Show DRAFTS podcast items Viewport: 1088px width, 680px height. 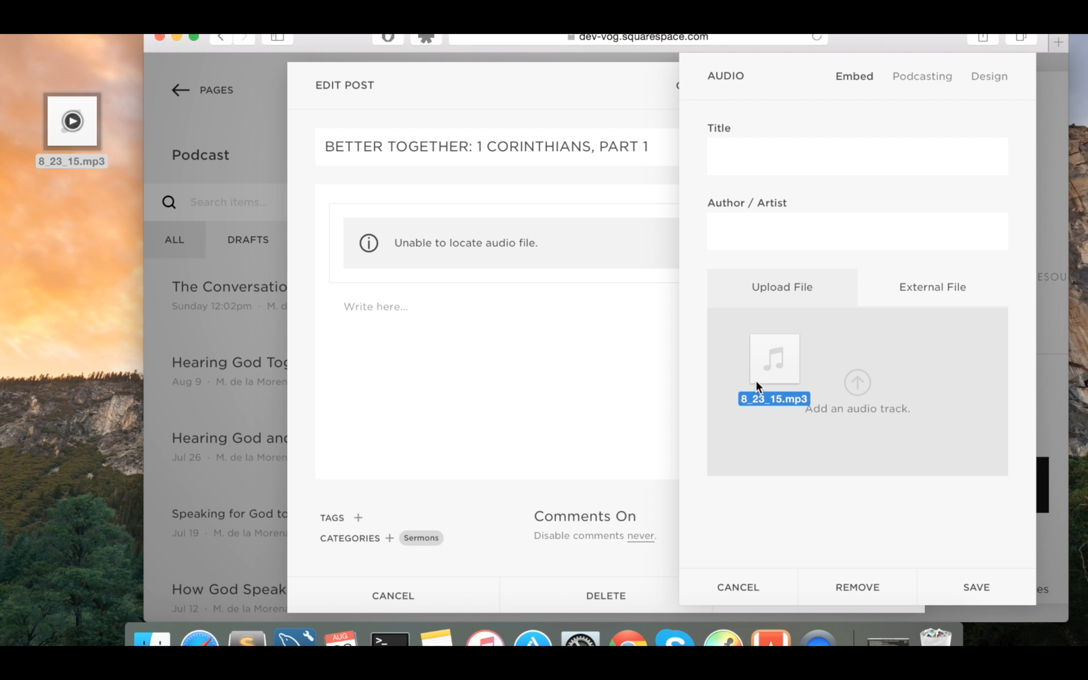pyautogui.click(x=248, y=240)
